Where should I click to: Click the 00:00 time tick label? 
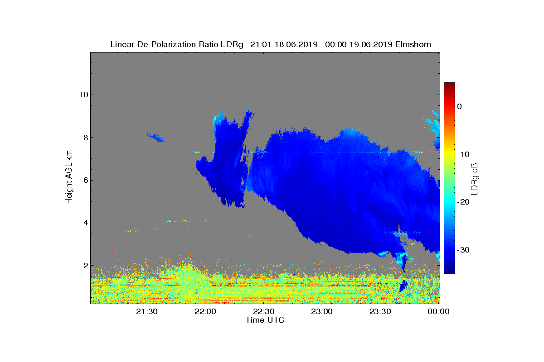pyautogui.click(x=439, y=311)
